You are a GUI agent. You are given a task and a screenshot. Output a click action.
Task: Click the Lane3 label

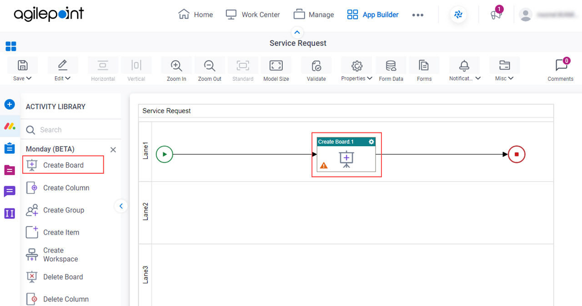click(145, 275)
